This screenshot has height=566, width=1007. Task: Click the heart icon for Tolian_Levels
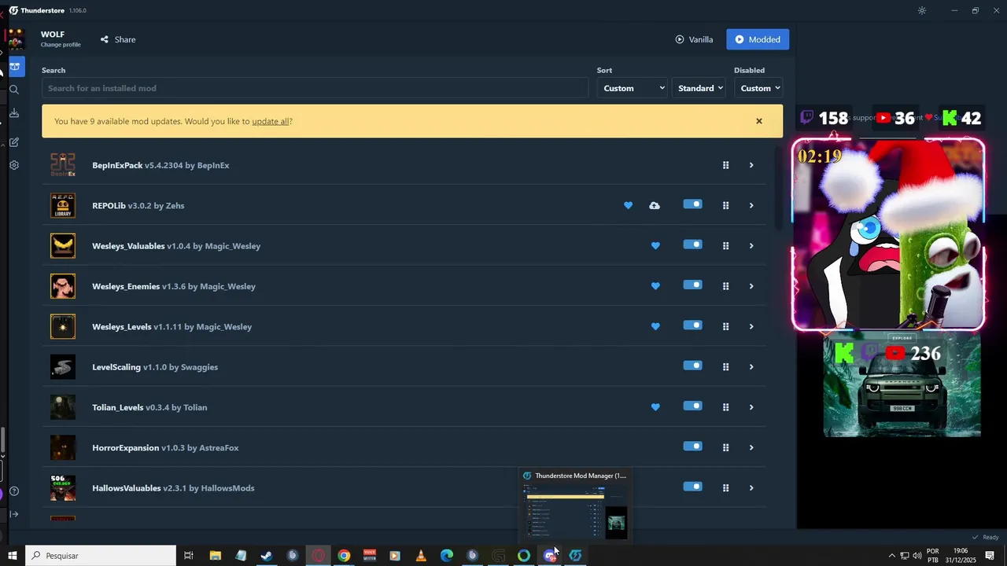pos(655,407)
